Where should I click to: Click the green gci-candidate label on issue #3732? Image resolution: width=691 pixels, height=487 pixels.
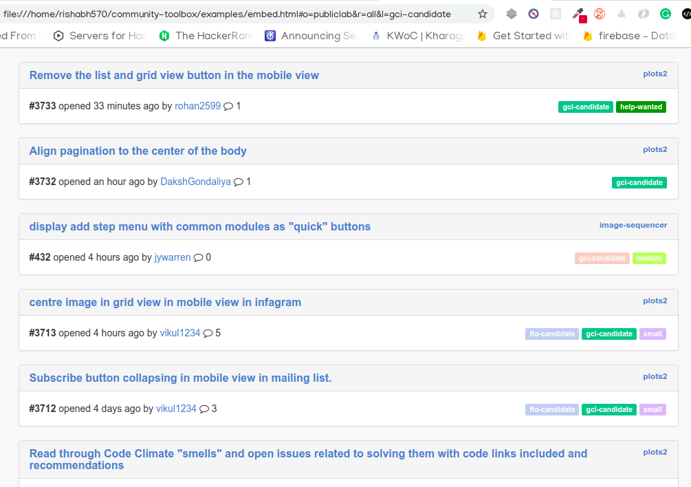coord(639,182)
